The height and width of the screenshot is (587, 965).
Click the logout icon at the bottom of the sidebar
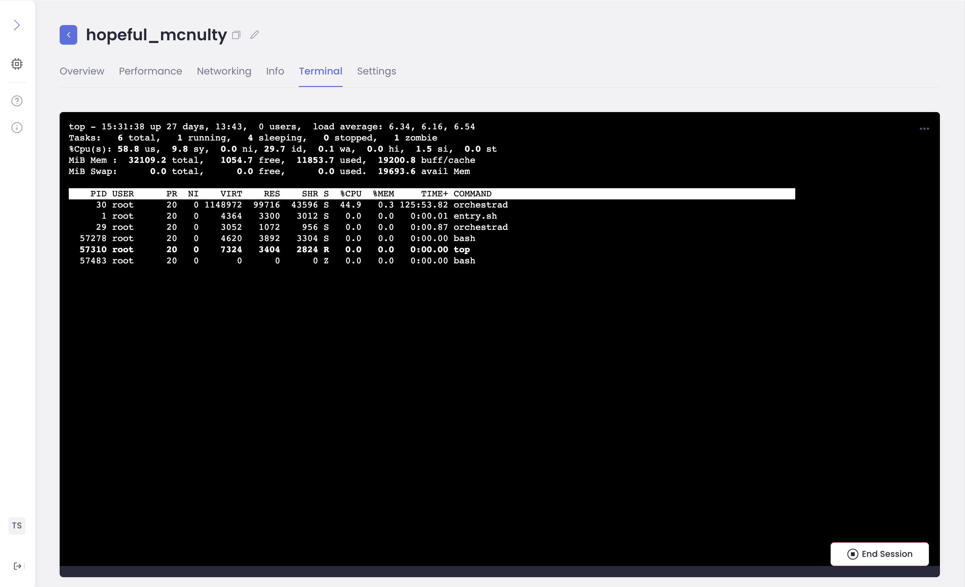[18, 566]
